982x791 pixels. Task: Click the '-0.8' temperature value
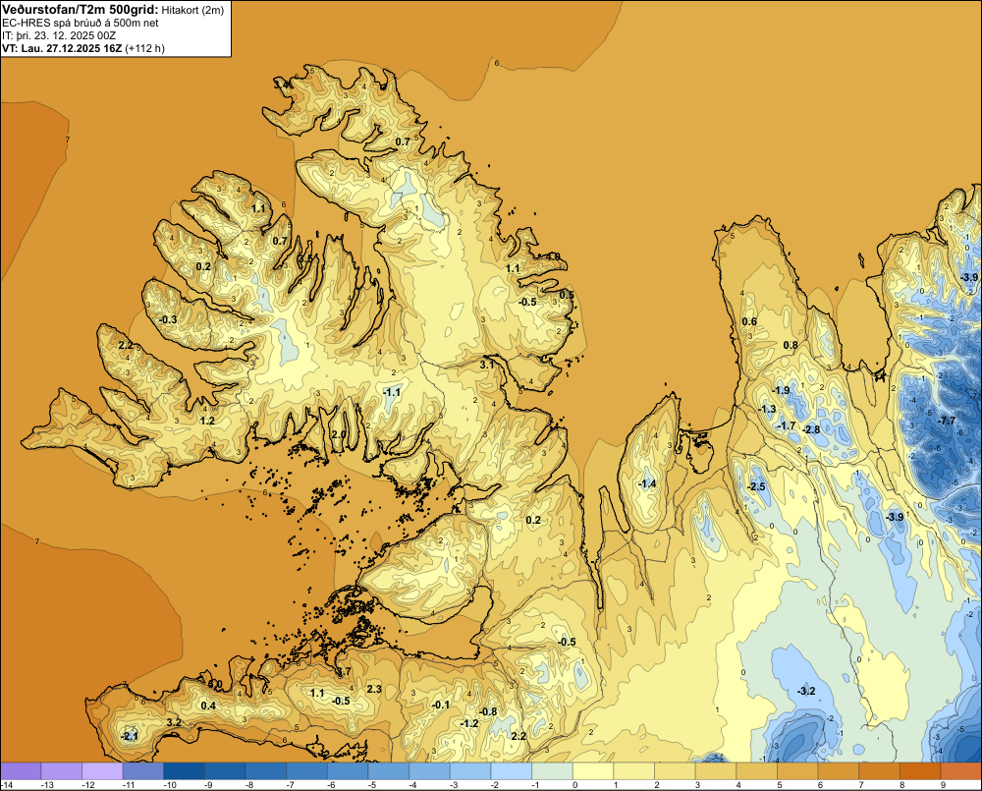coord(488,711)
